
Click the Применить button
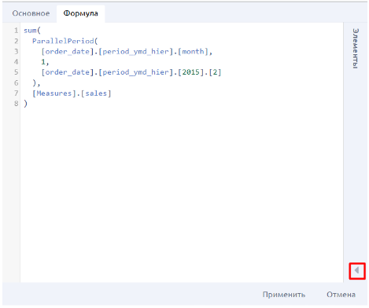pos(284,295)
